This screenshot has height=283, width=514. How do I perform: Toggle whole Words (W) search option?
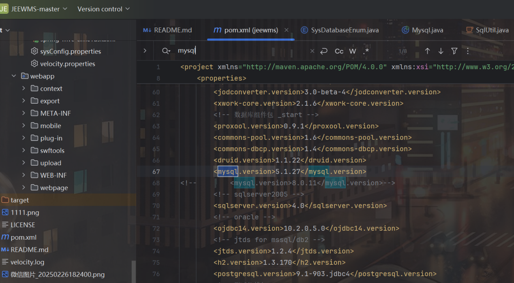[353, 51]
